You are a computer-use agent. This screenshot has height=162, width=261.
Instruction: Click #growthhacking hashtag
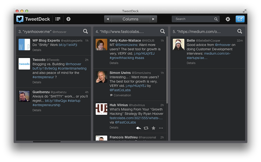[x=122, y=58]
